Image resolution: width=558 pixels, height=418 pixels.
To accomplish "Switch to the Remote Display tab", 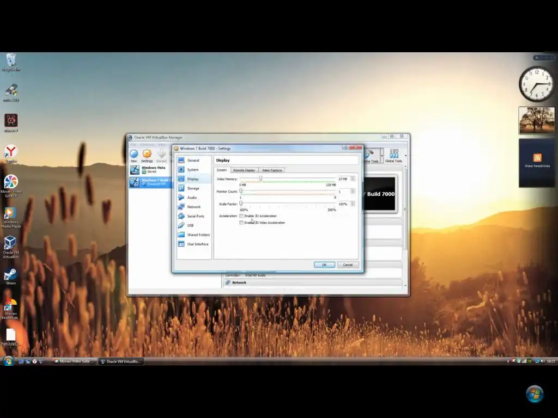I will (x=244, y=170).
